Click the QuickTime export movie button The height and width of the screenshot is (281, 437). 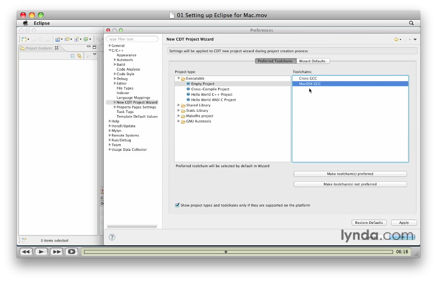coord(71,252)
